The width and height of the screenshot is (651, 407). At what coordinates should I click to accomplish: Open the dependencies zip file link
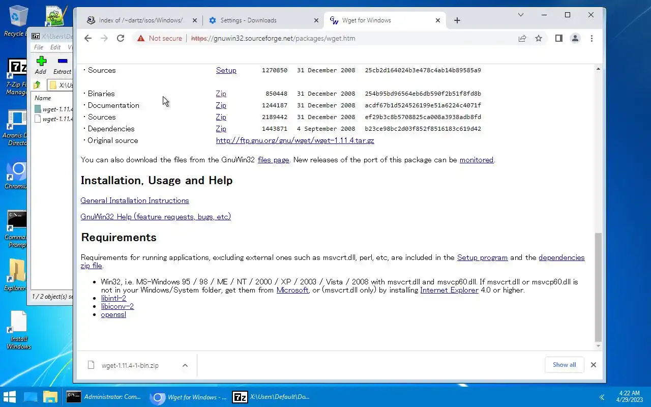point(561,257)
